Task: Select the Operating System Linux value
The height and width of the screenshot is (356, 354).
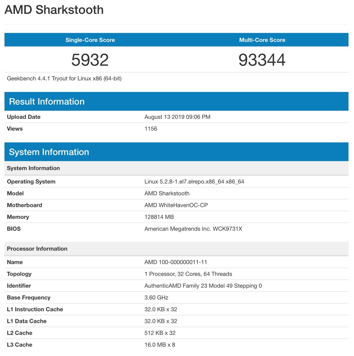Action: pyautogui.click(x=194, y=182)
